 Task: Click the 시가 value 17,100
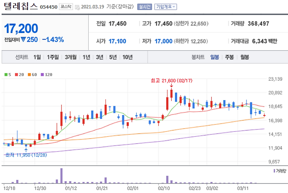click(x=118, y=41)
